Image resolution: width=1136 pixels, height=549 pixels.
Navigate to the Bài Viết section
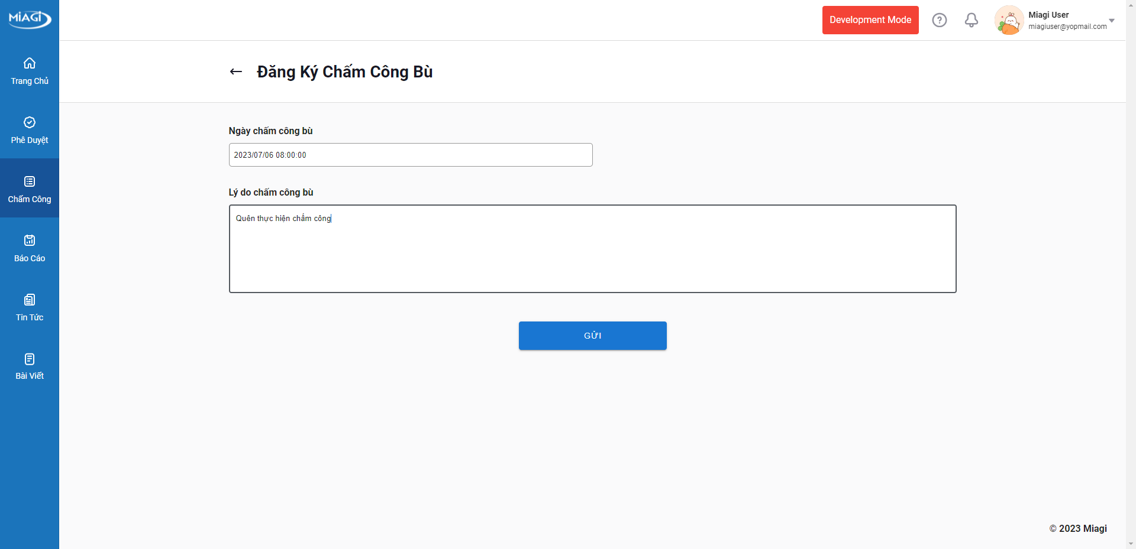pyautogui.click(x=30, y=366)
